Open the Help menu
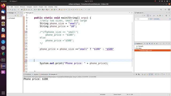The height and width of the screenshot is (96, 171). [x=56, y=7]
